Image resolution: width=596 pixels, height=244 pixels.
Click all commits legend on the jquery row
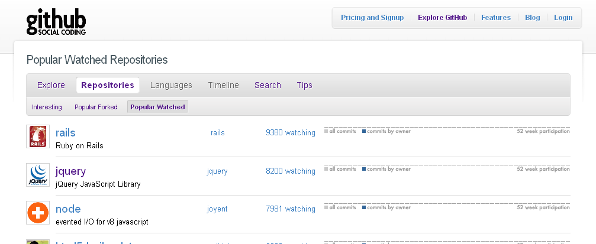pos(340,169)
